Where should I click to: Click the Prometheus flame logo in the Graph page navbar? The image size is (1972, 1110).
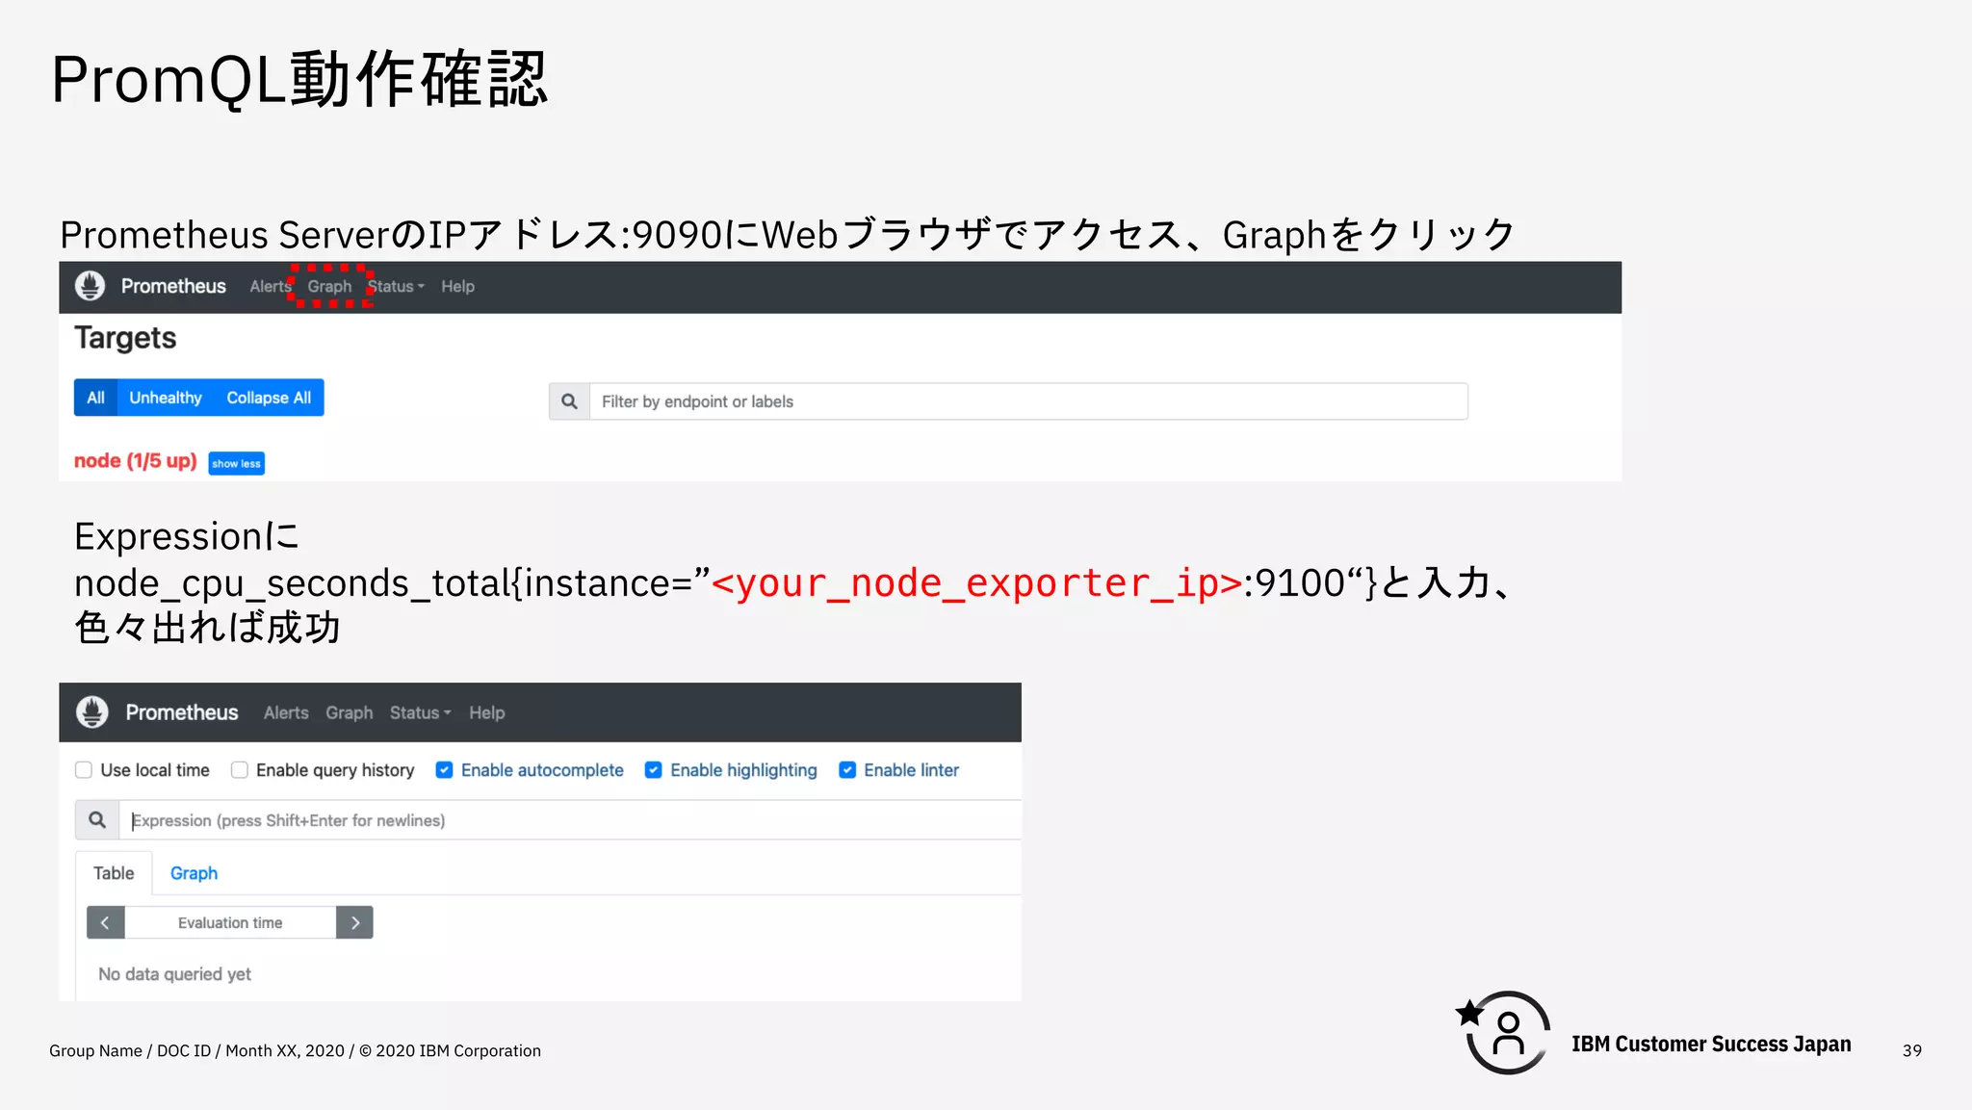click(x=92, y=712)
